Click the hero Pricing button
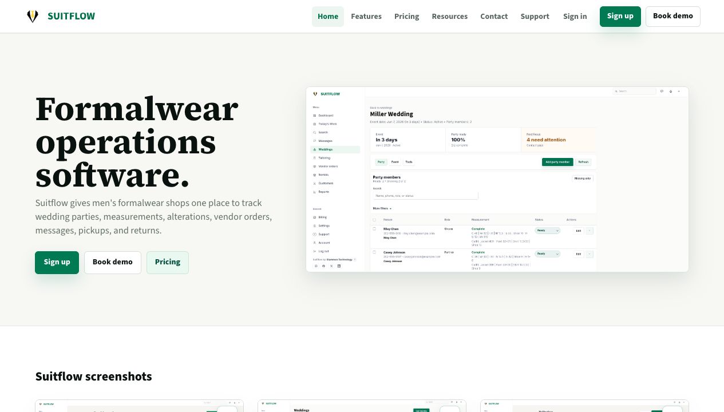Viewport: 724px width, 412px height. click(x=168, y=263)
